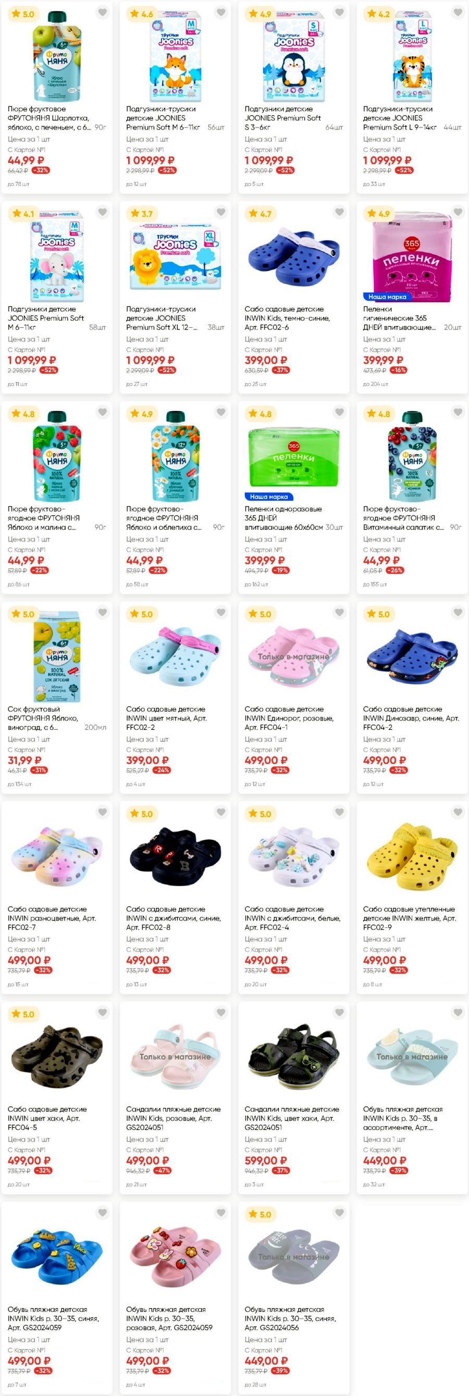Click the Наша марка badge on pink пеленки
This screenshot has height=1396, width=469.
coord(387,297)
